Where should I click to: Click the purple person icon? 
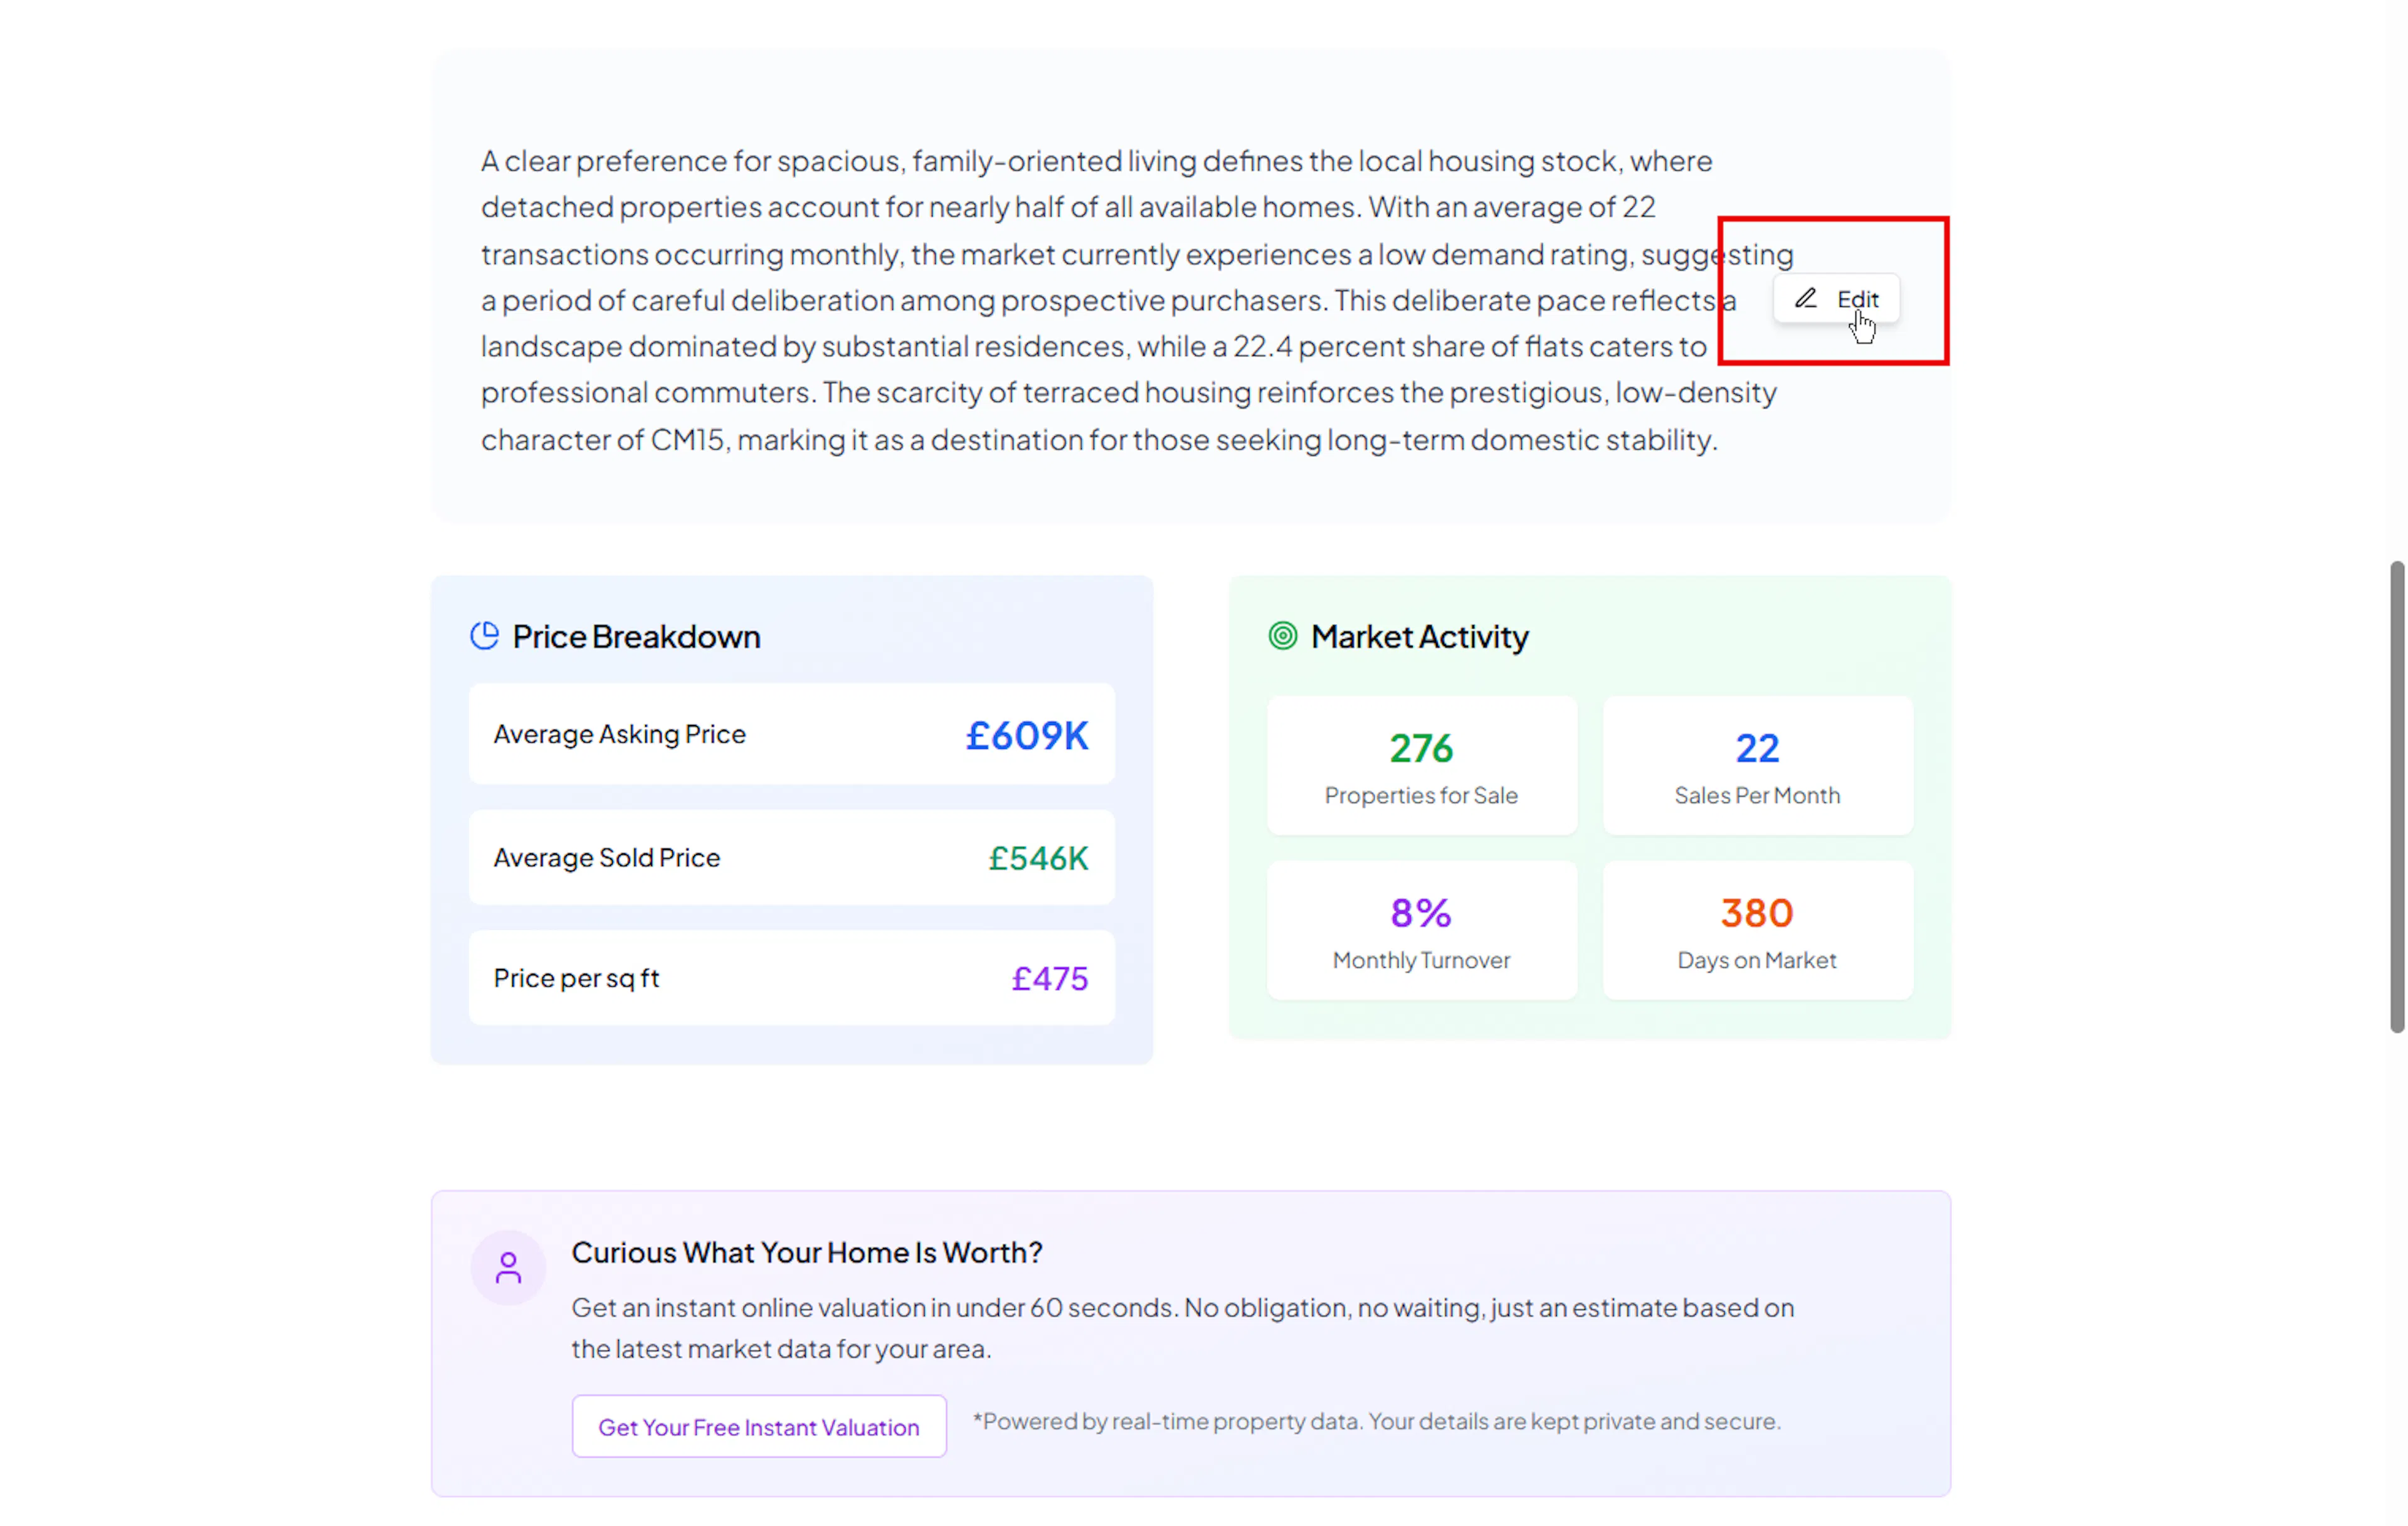508,1267
